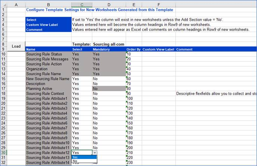
Task: Select column header F
Action: [159, 5]
